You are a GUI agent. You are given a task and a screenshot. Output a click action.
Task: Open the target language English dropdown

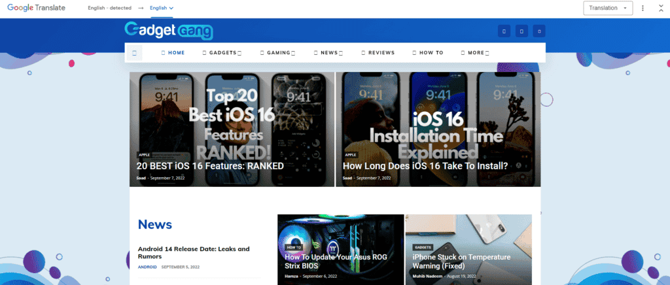point(162,8)
